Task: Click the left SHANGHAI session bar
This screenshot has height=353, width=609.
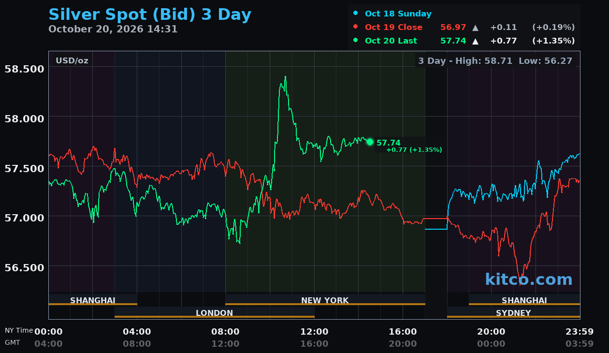Action: [x=93, y=300]
